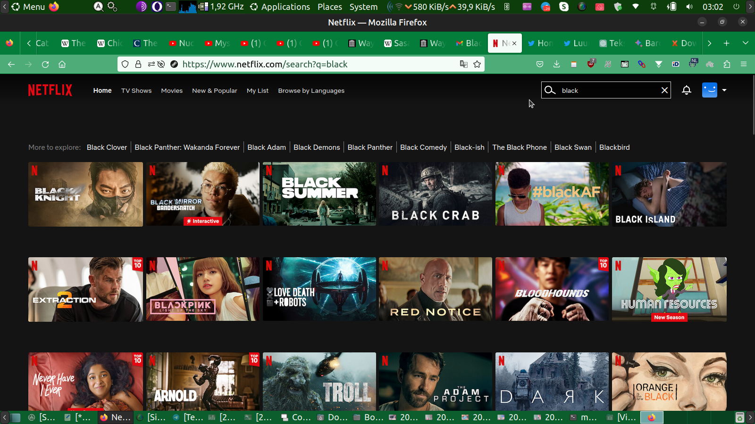Viewport: 755px width, 424px height.
Task: Open Browse by Languages
Action: pyautogui.click(x=311, y=90)
